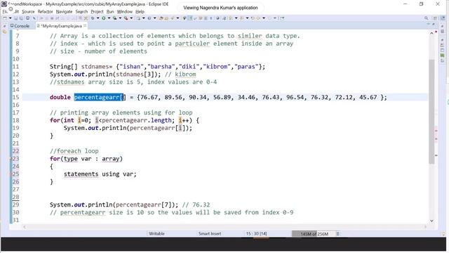Click the 'Viewing Nagendra Kumar's application' banner
Viewport: 449px width, 253px height.
pos(220,8)
